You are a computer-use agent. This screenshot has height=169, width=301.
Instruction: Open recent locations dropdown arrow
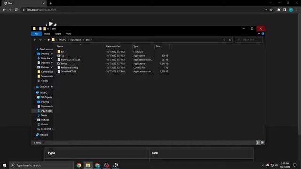coord(45,40)
